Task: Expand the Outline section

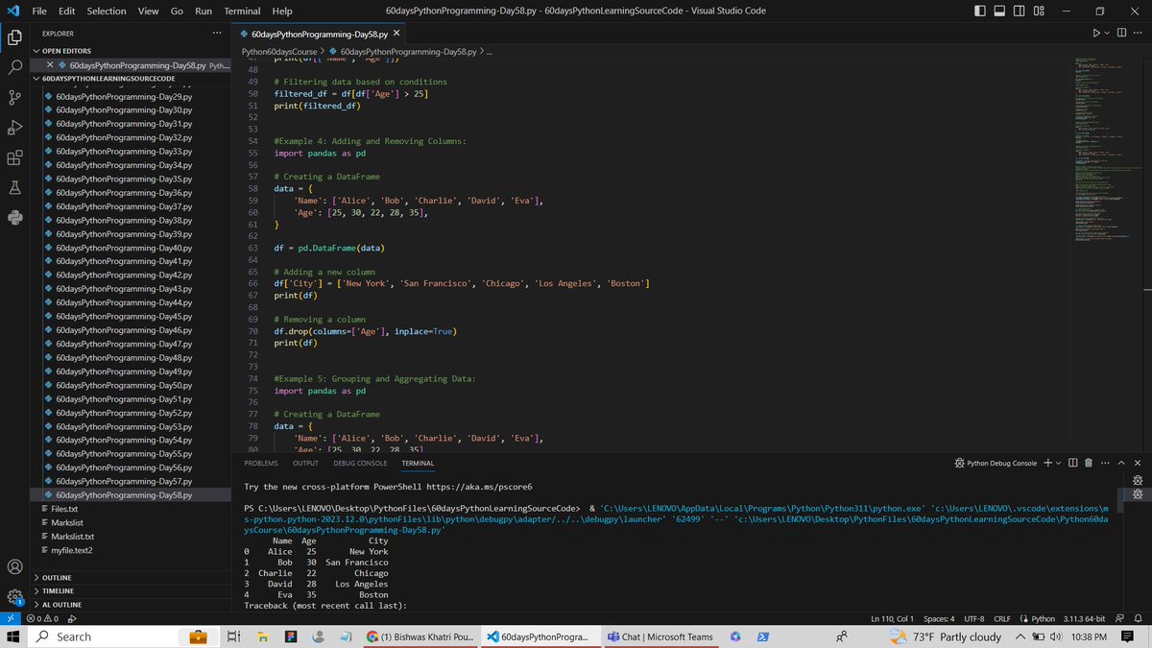Action: click(x=130, y=577)
